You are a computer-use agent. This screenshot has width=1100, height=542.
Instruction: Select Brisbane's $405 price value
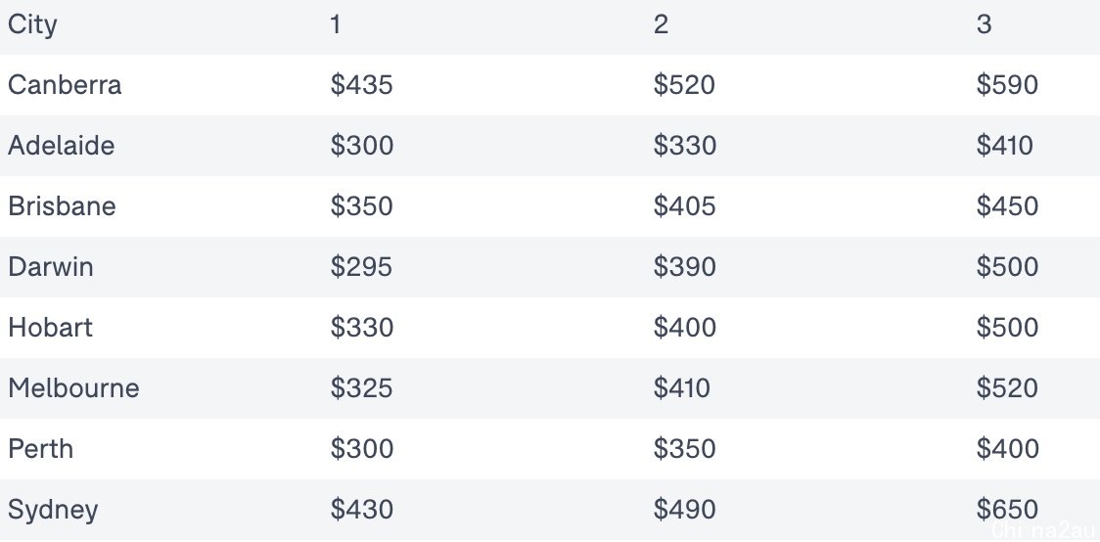point(685,206)
